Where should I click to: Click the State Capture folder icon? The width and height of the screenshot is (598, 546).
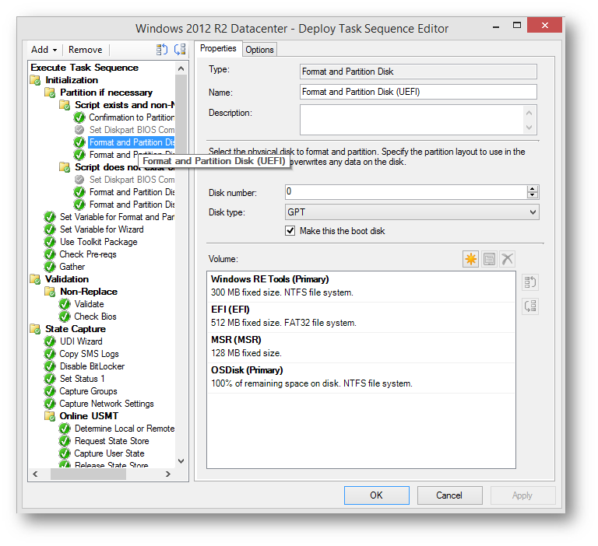click(x=36, y=329)
